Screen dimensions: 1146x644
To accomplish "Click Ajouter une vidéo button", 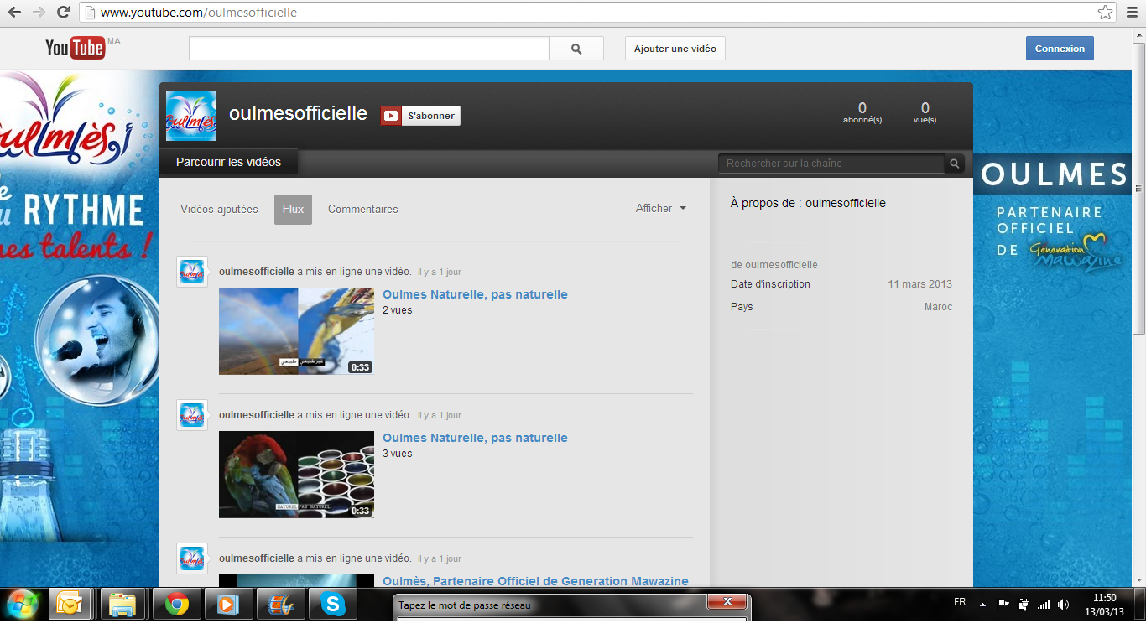I will click(x=675, y=49).
